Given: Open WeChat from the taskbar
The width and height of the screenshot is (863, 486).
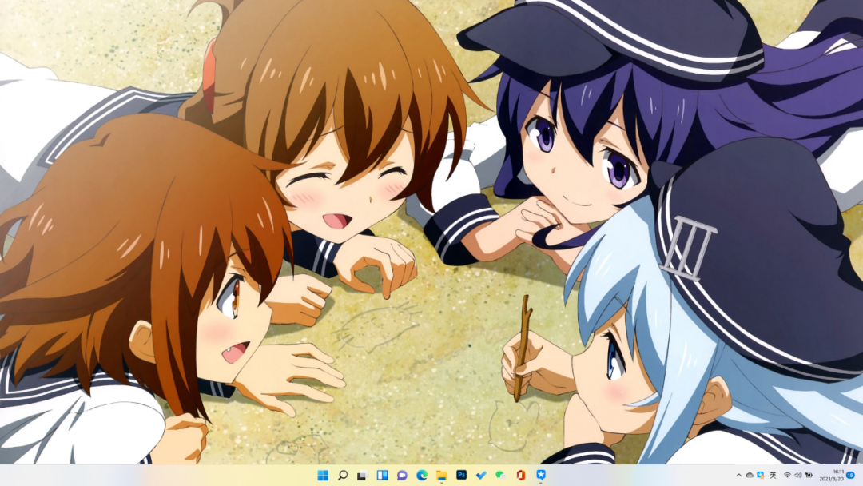Looking at the screenshot, I should (501, 475).
